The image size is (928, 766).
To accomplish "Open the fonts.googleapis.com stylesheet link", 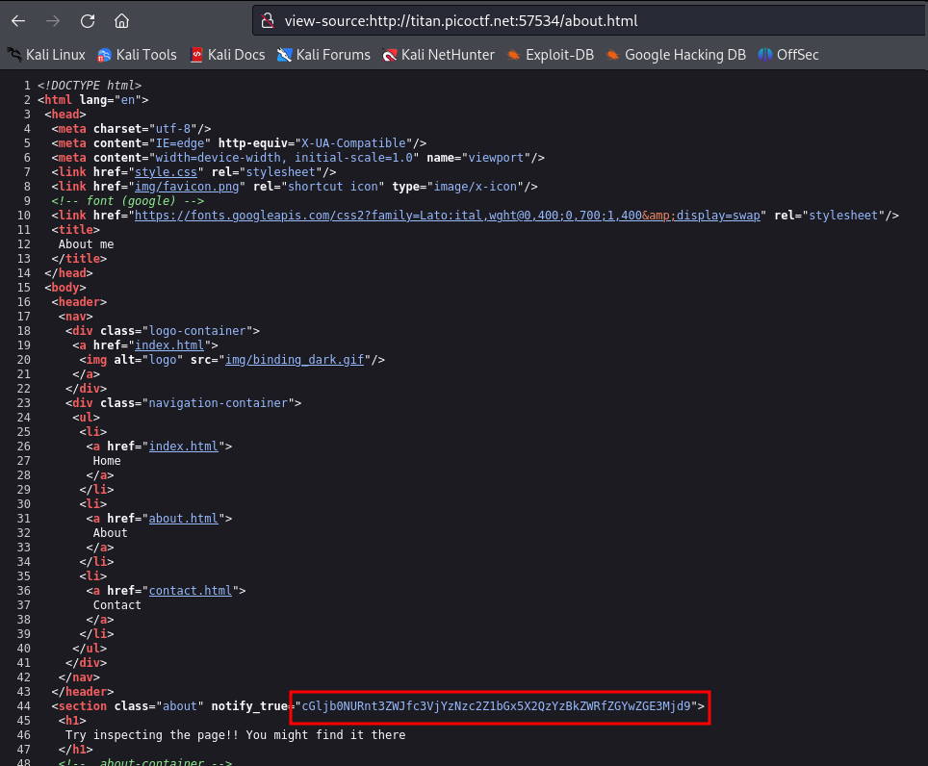I will tap(448, 216).
